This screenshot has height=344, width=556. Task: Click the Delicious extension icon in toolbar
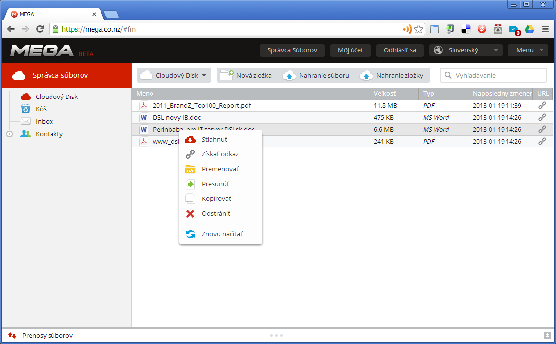pos(466,29)
